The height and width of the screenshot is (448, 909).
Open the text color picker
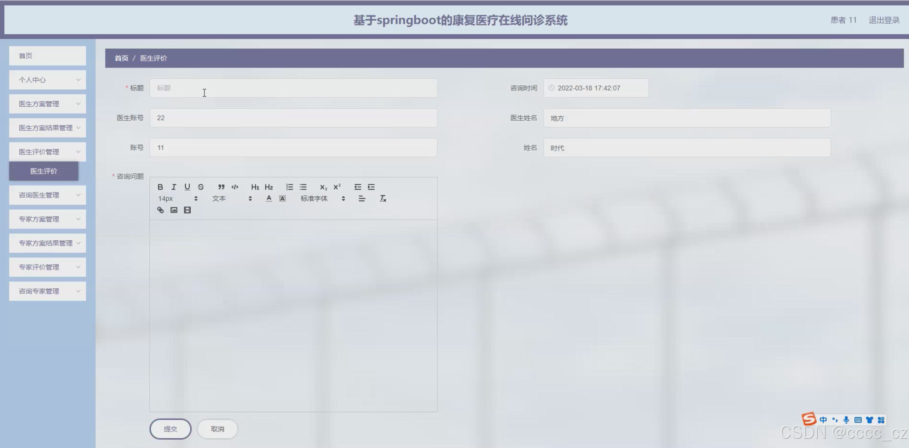[x=269, y=198]
